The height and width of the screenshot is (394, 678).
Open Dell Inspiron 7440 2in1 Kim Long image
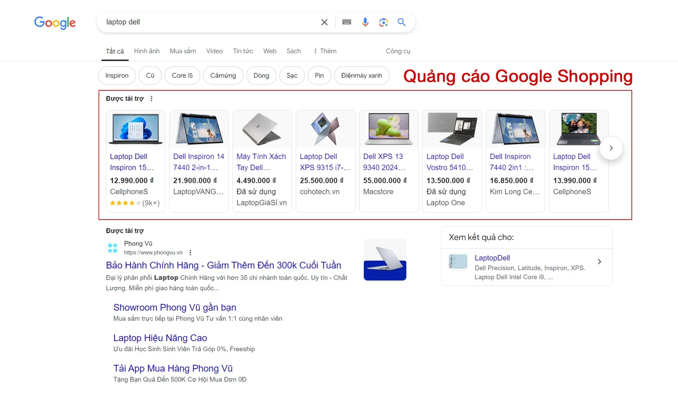click(515, 129)
